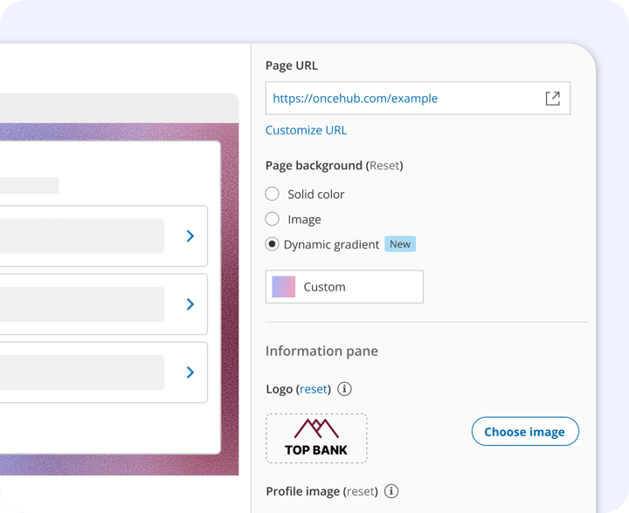The image size is (629, 513).
Task: Click the oncehub.com/example URL link
Action: (355, 99)
